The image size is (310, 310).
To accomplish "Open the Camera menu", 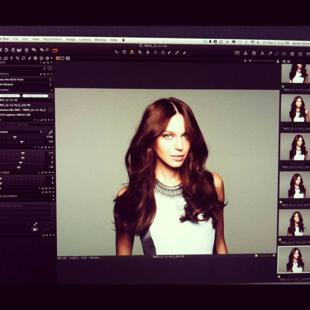I will point(85,40).
